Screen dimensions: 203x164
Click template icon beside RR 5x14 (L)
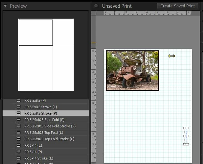[19, 145]
